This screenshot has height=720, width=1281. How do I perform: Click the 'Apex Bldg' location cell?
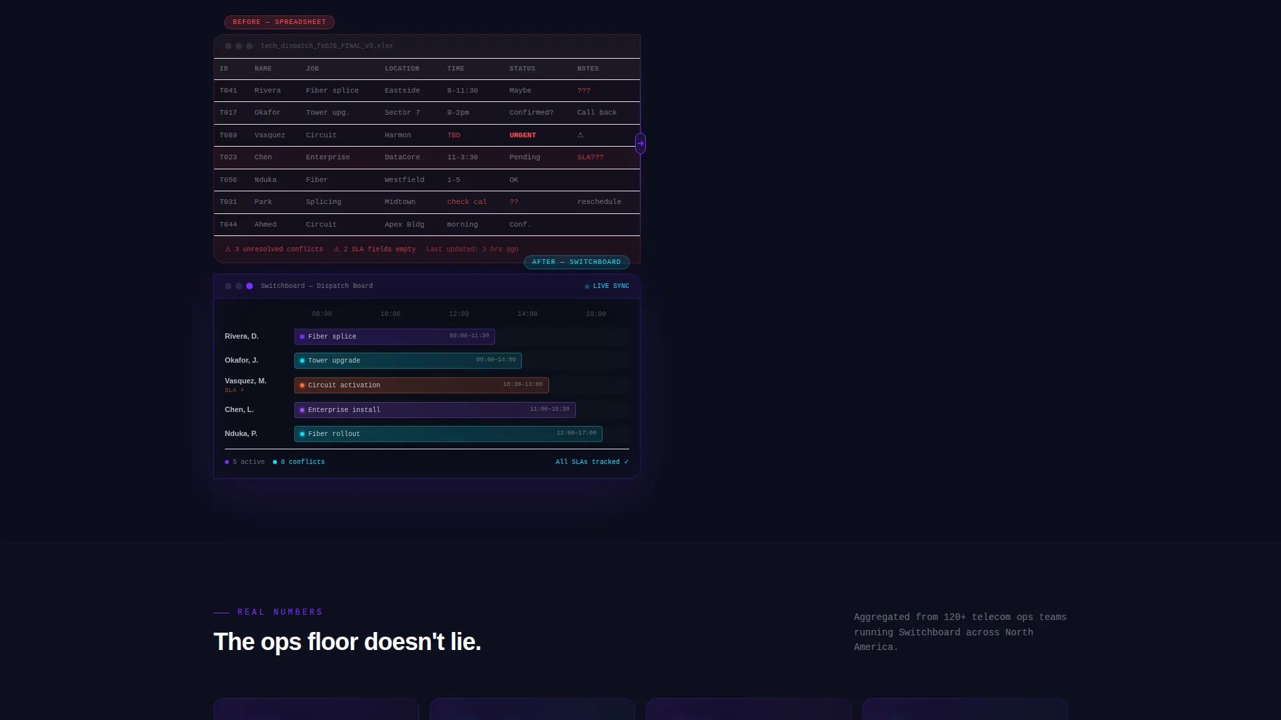point(404,225)
